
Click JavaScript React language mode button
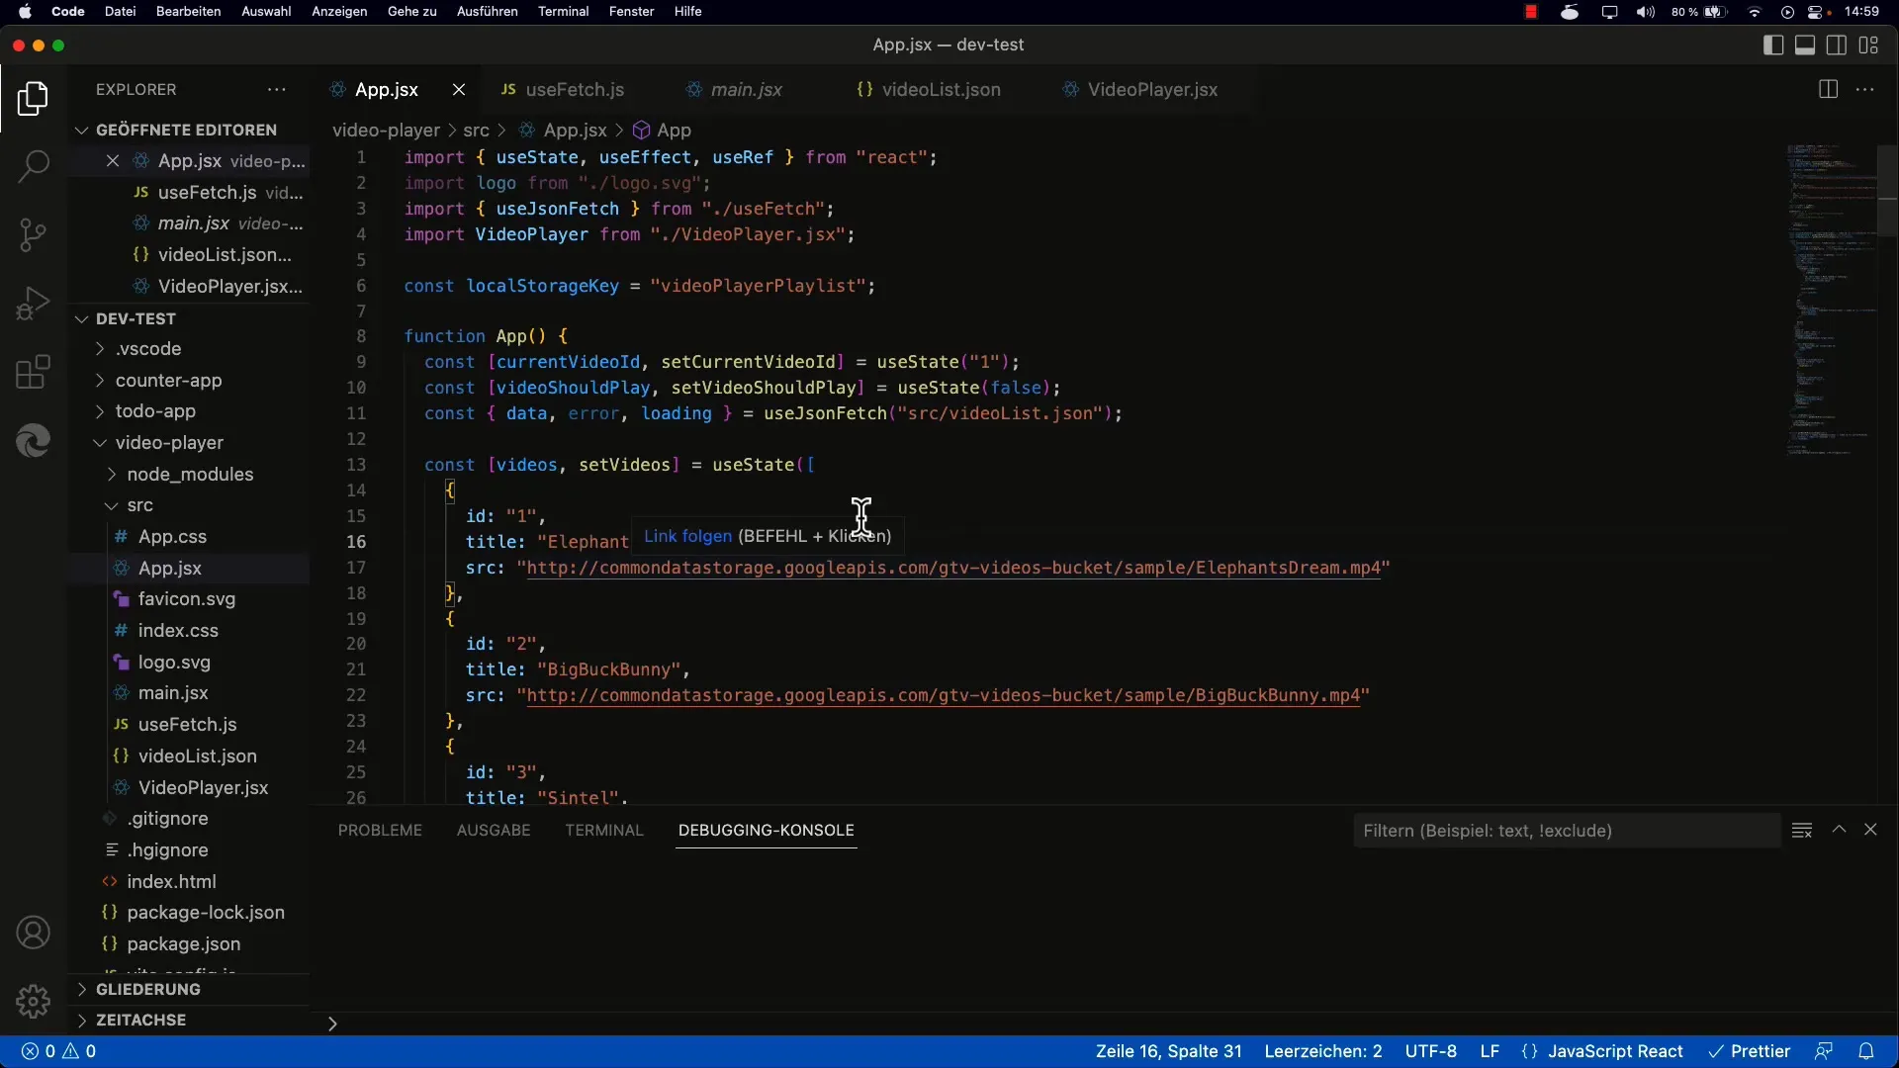(1614, 1051)
